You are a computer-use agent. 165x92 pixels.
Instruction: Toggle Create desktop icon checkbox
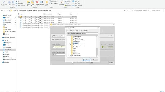click(x=53, y=39)
